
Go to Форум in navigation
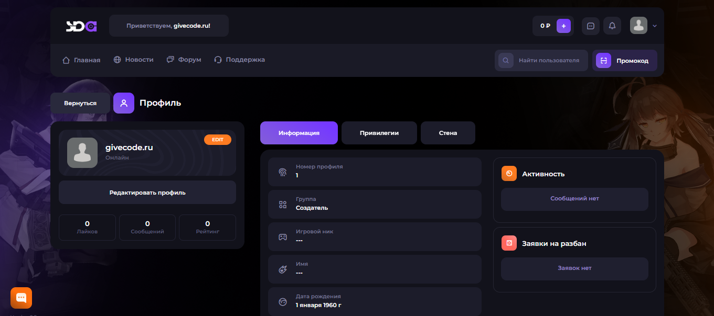point(184,60)
